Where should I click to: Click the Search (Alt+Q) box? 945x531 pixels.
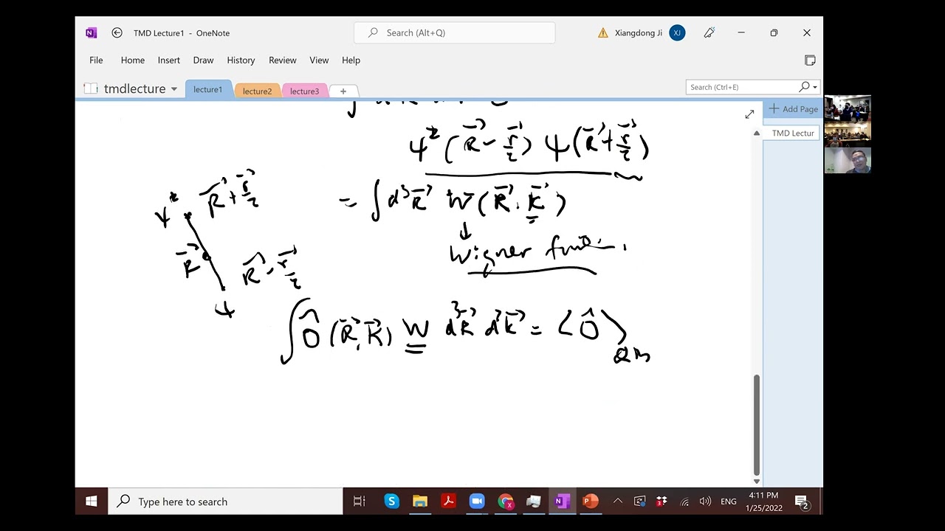coord(455,32)
